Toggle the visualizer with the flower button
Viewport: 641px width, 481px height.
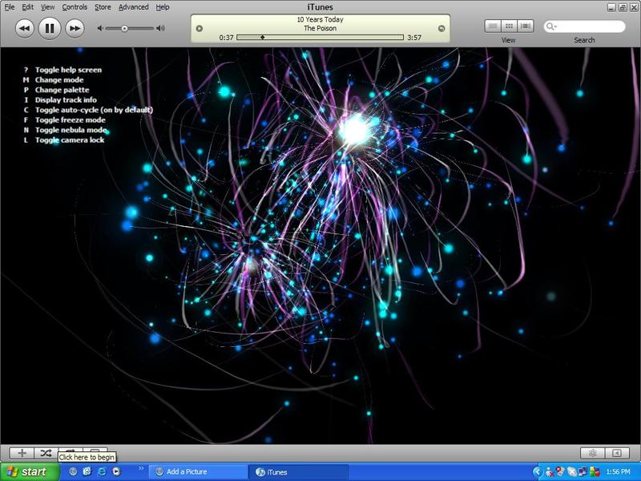[x=592, y=453]
